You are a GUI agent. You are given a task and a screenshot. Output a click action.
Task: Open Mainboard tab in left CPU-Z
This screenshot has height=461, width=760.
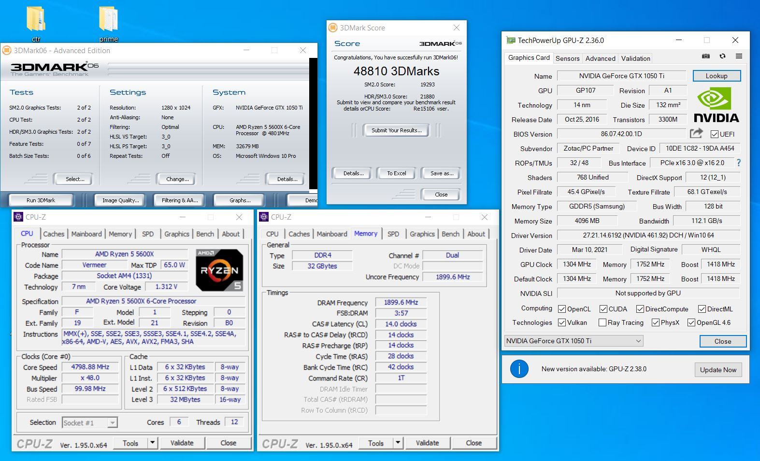[x=86, y=234]
